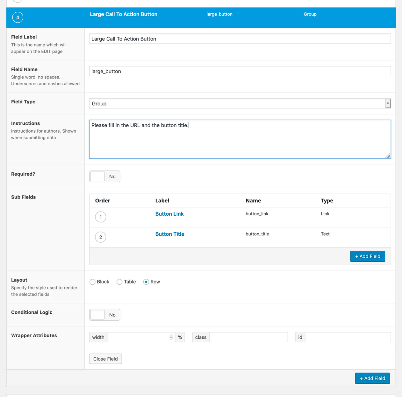Viewport: 402px width, 397px height.
Task: Click the Field Name input with large_button
Action: coord(240,71)
